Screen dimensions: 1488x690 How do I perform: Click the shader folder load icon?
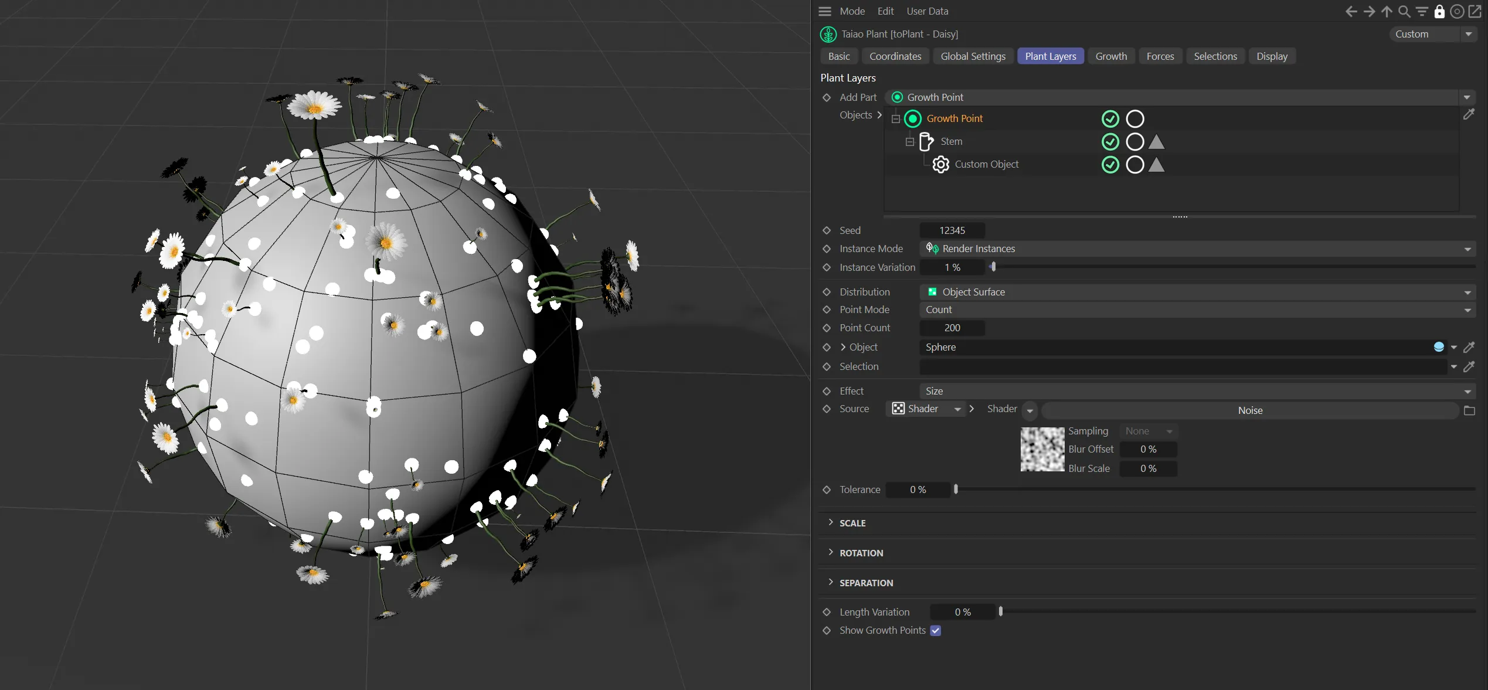[1469, 410]
